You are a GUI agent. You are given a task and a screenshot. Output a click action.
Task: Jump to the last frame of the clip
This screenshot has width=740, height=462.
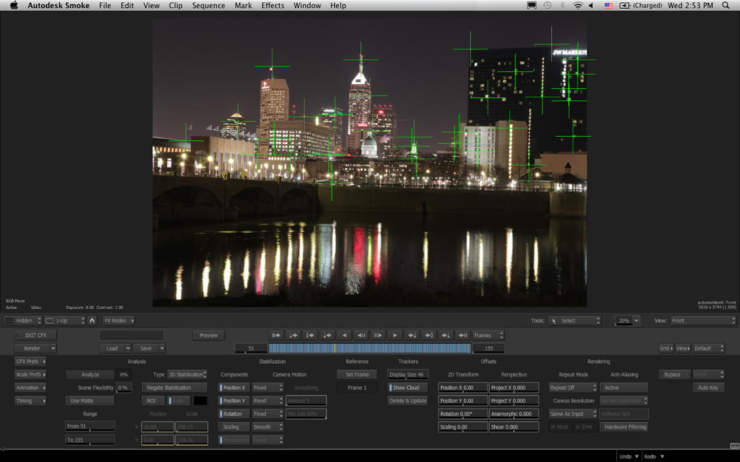click(x=462, y=335)
